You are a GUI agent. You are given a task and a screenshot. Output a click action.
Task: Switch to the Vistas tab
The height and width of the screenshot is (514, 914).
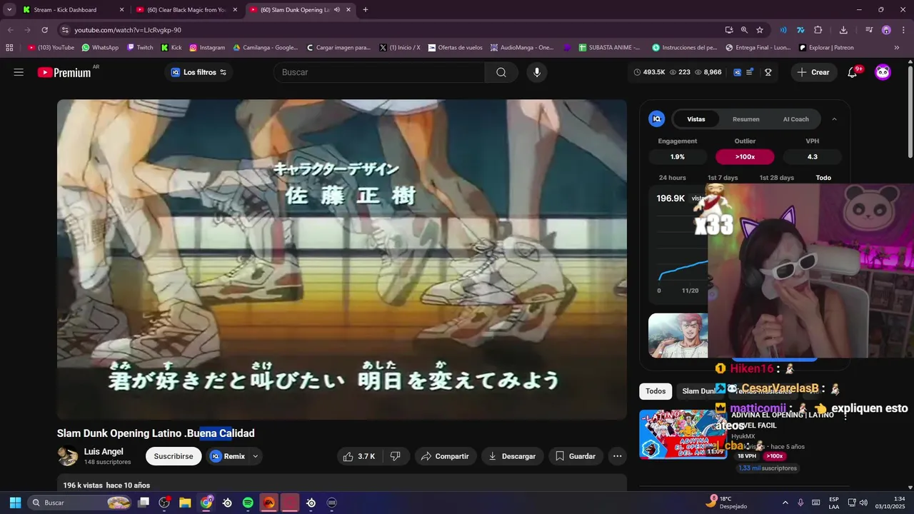pos(696,119)
